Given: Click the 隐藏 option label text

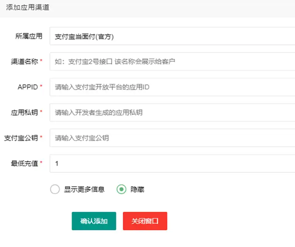Looking at the screenshot, I should (x=137, y=189).
